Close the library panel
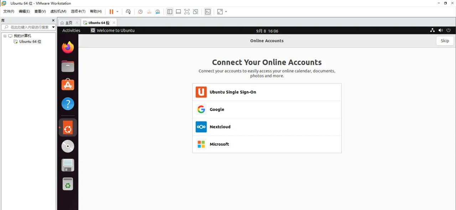This screenshot has width=456, height=210. [x=53, y=21]
